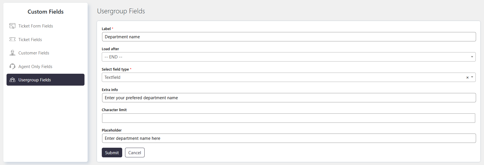This screenshot has width=484, height=165.
Task: Open the -- END -- combo box
Action: (289, 57)
